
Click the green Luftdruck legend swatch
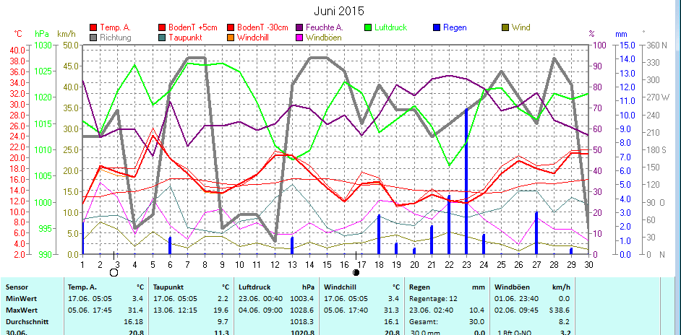pos(368,27)
